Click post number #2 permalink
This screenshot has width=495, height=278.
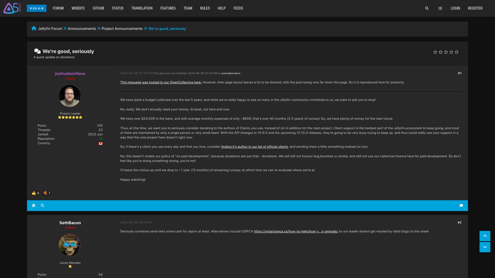pyautogui.click(x=459, y=222)
